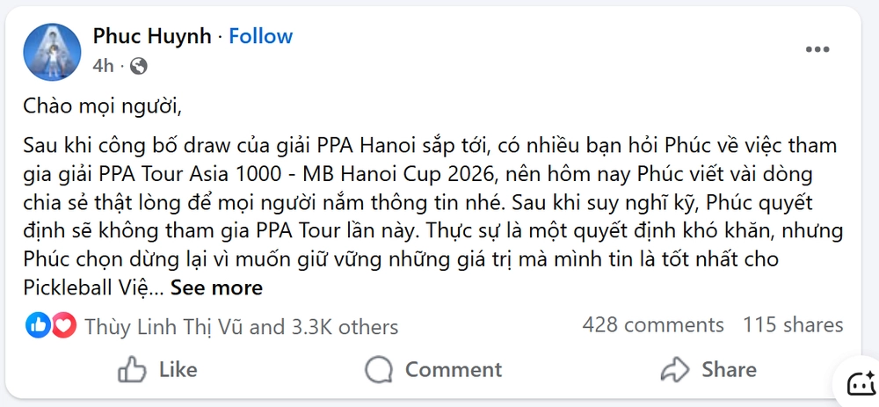The height and width of the screenshot is (407, 879).
Task: Click the red heart reaction icon
Action: (62, 326)
